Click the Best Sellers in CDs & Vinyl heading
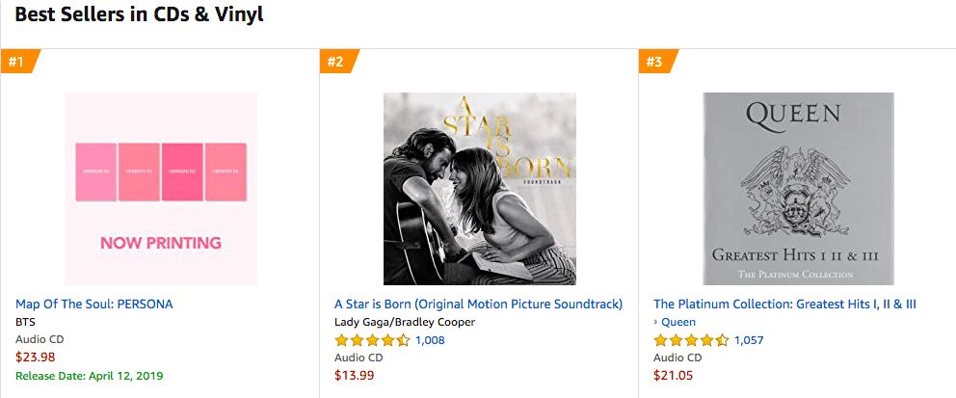956x398 pixels. (139, 14)
